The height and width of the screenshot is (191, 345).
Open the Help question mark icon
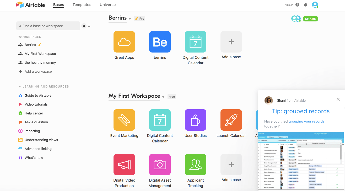tap(297, 5)
